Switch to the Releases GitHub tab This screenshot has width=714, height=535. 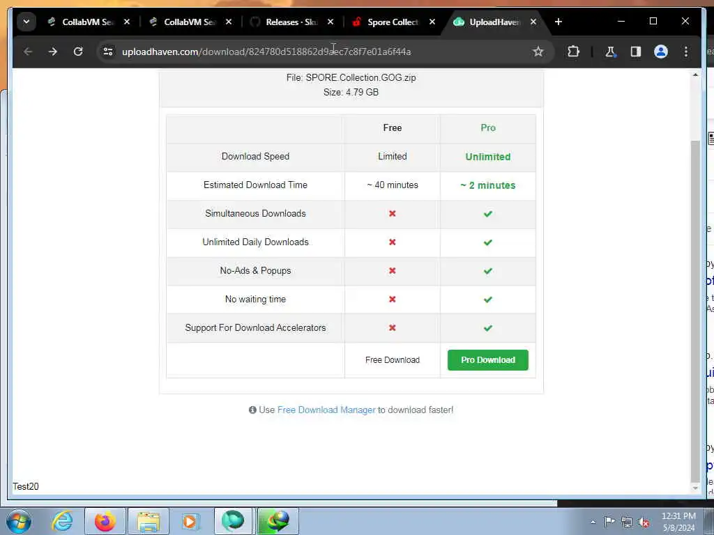(x=292, y=22)
